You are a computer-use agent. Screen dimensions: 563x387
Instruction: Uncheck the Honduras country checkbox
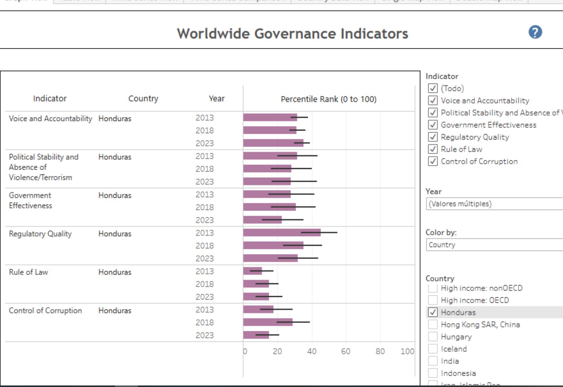coord(433,312)
